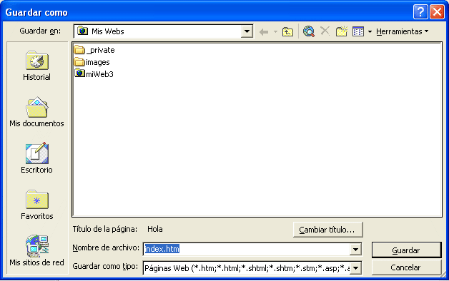Screen dimensions: 449x281
Task: Open the Views dropdown arrow
Action: pyautogui.click(x=370, y=31)
